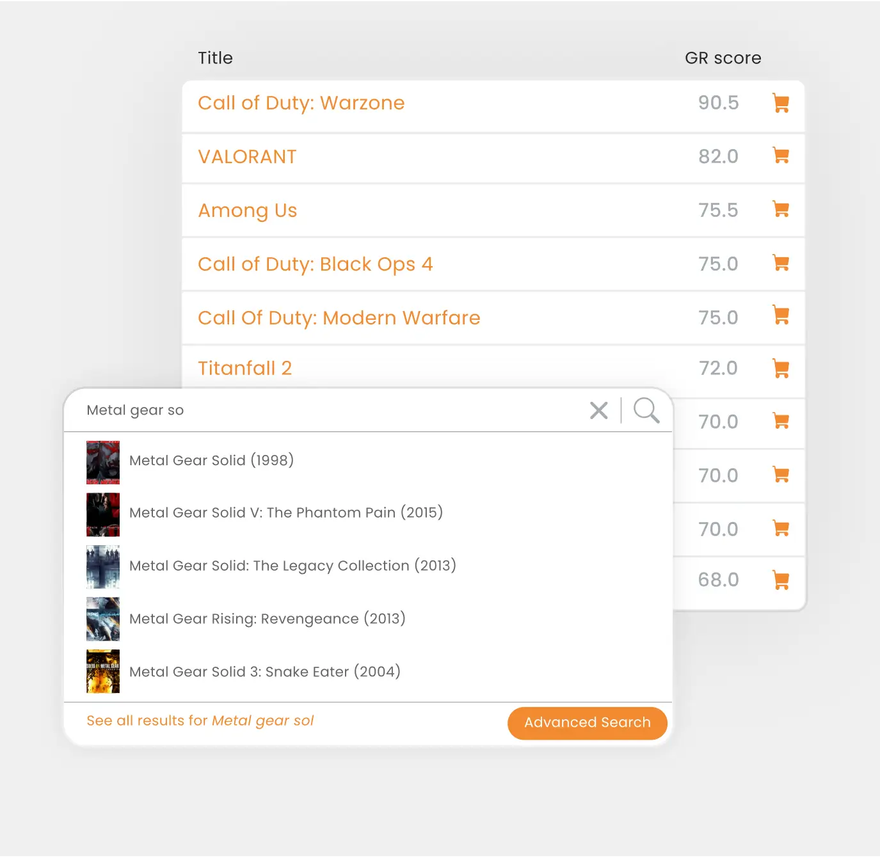Click Snake Eater cover thumbnail
Image resolution: width=880 pixels, height=858 pixels.
coord(103,672)
